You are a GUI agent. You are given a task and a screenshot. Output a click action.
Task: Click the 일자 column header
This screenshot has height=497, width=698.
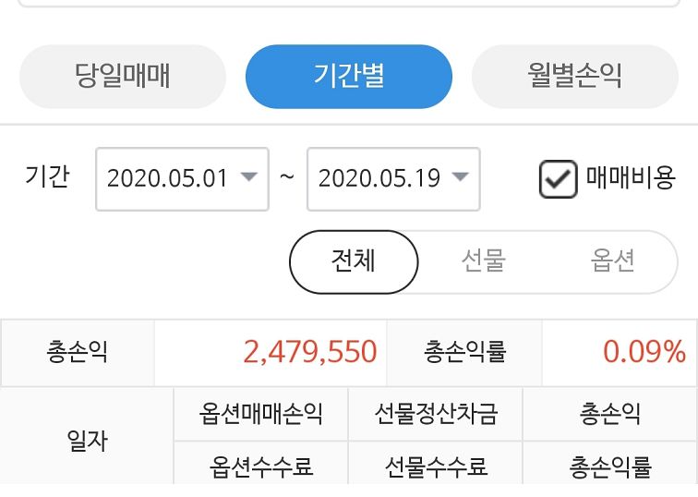click(88, 440)
